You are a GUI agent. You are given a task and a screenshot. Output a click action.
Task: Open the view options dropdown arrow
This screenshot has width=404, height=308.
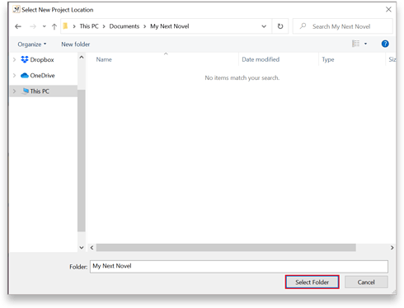pyautogui.click(x=365, y=44)
